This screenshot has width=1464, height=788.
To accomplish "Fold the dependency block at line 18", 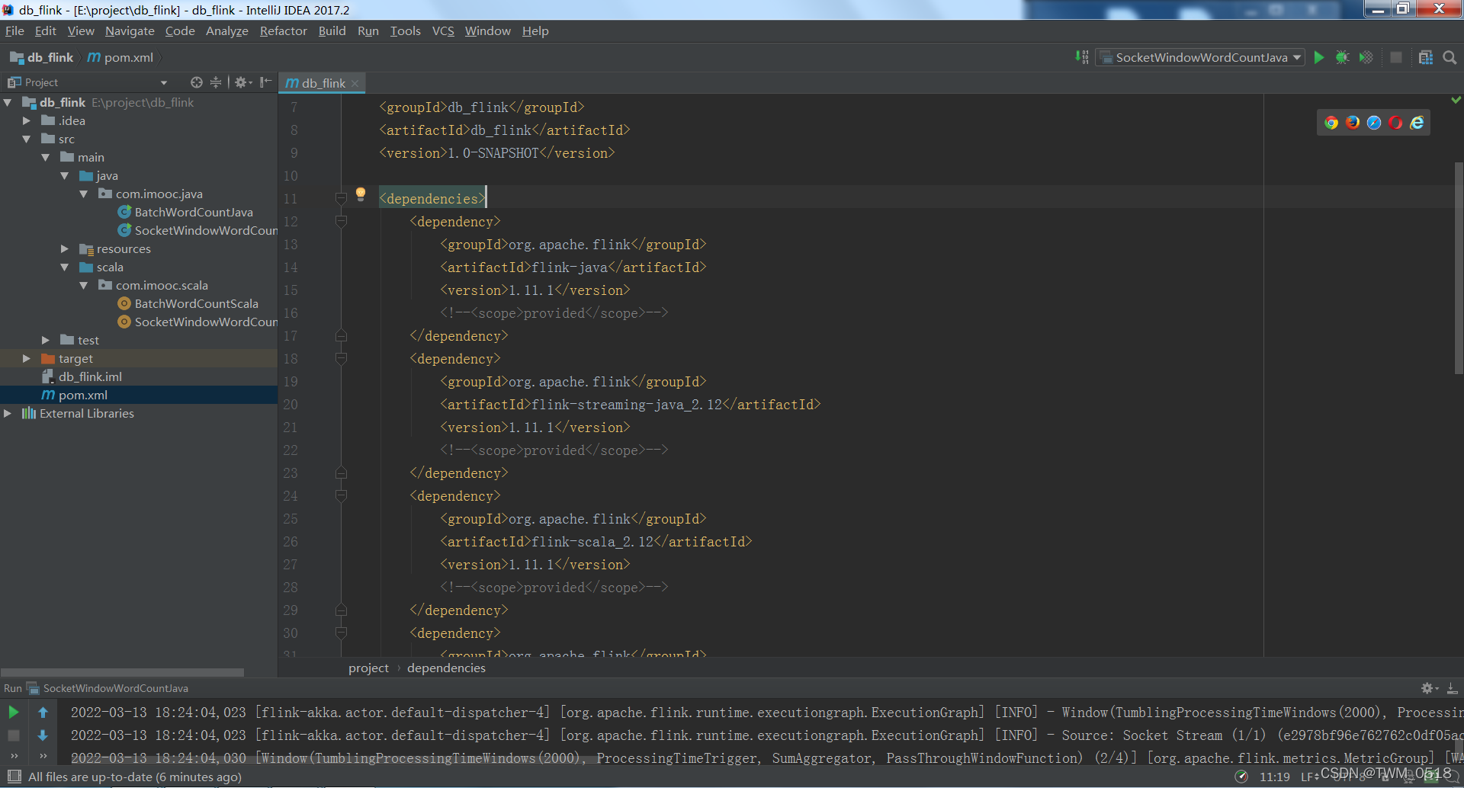I will point(341,358).
